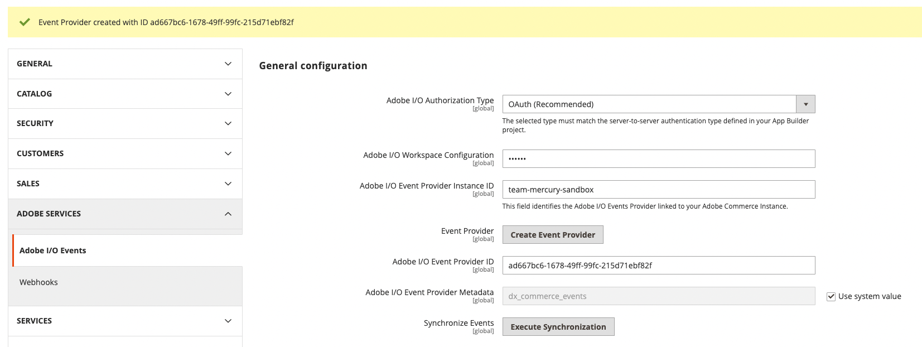Click the 'General configuration' heading

pos(313,66)
